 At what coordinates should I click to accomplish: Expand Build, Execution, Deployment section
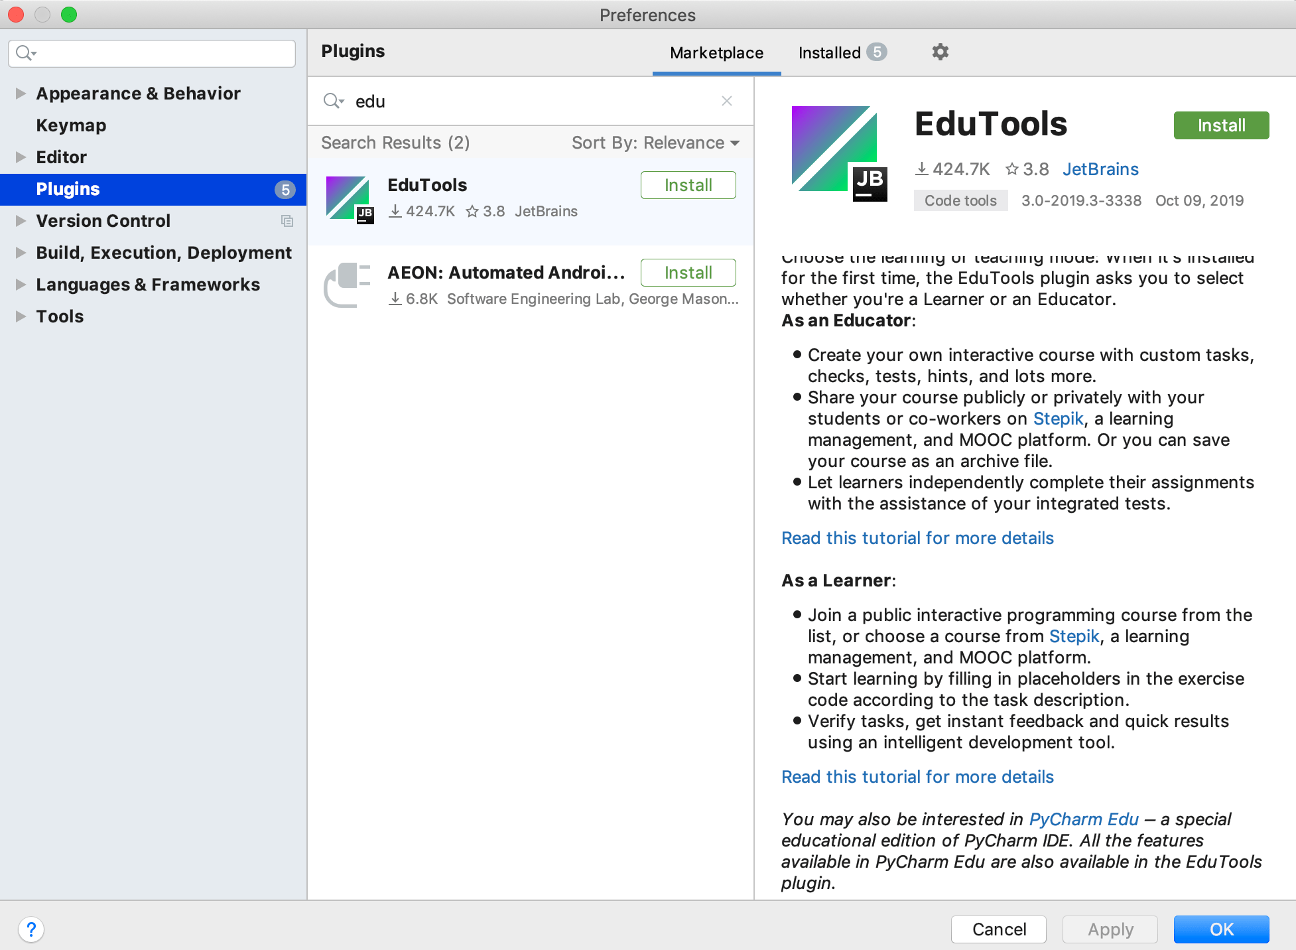click(21, 253)
